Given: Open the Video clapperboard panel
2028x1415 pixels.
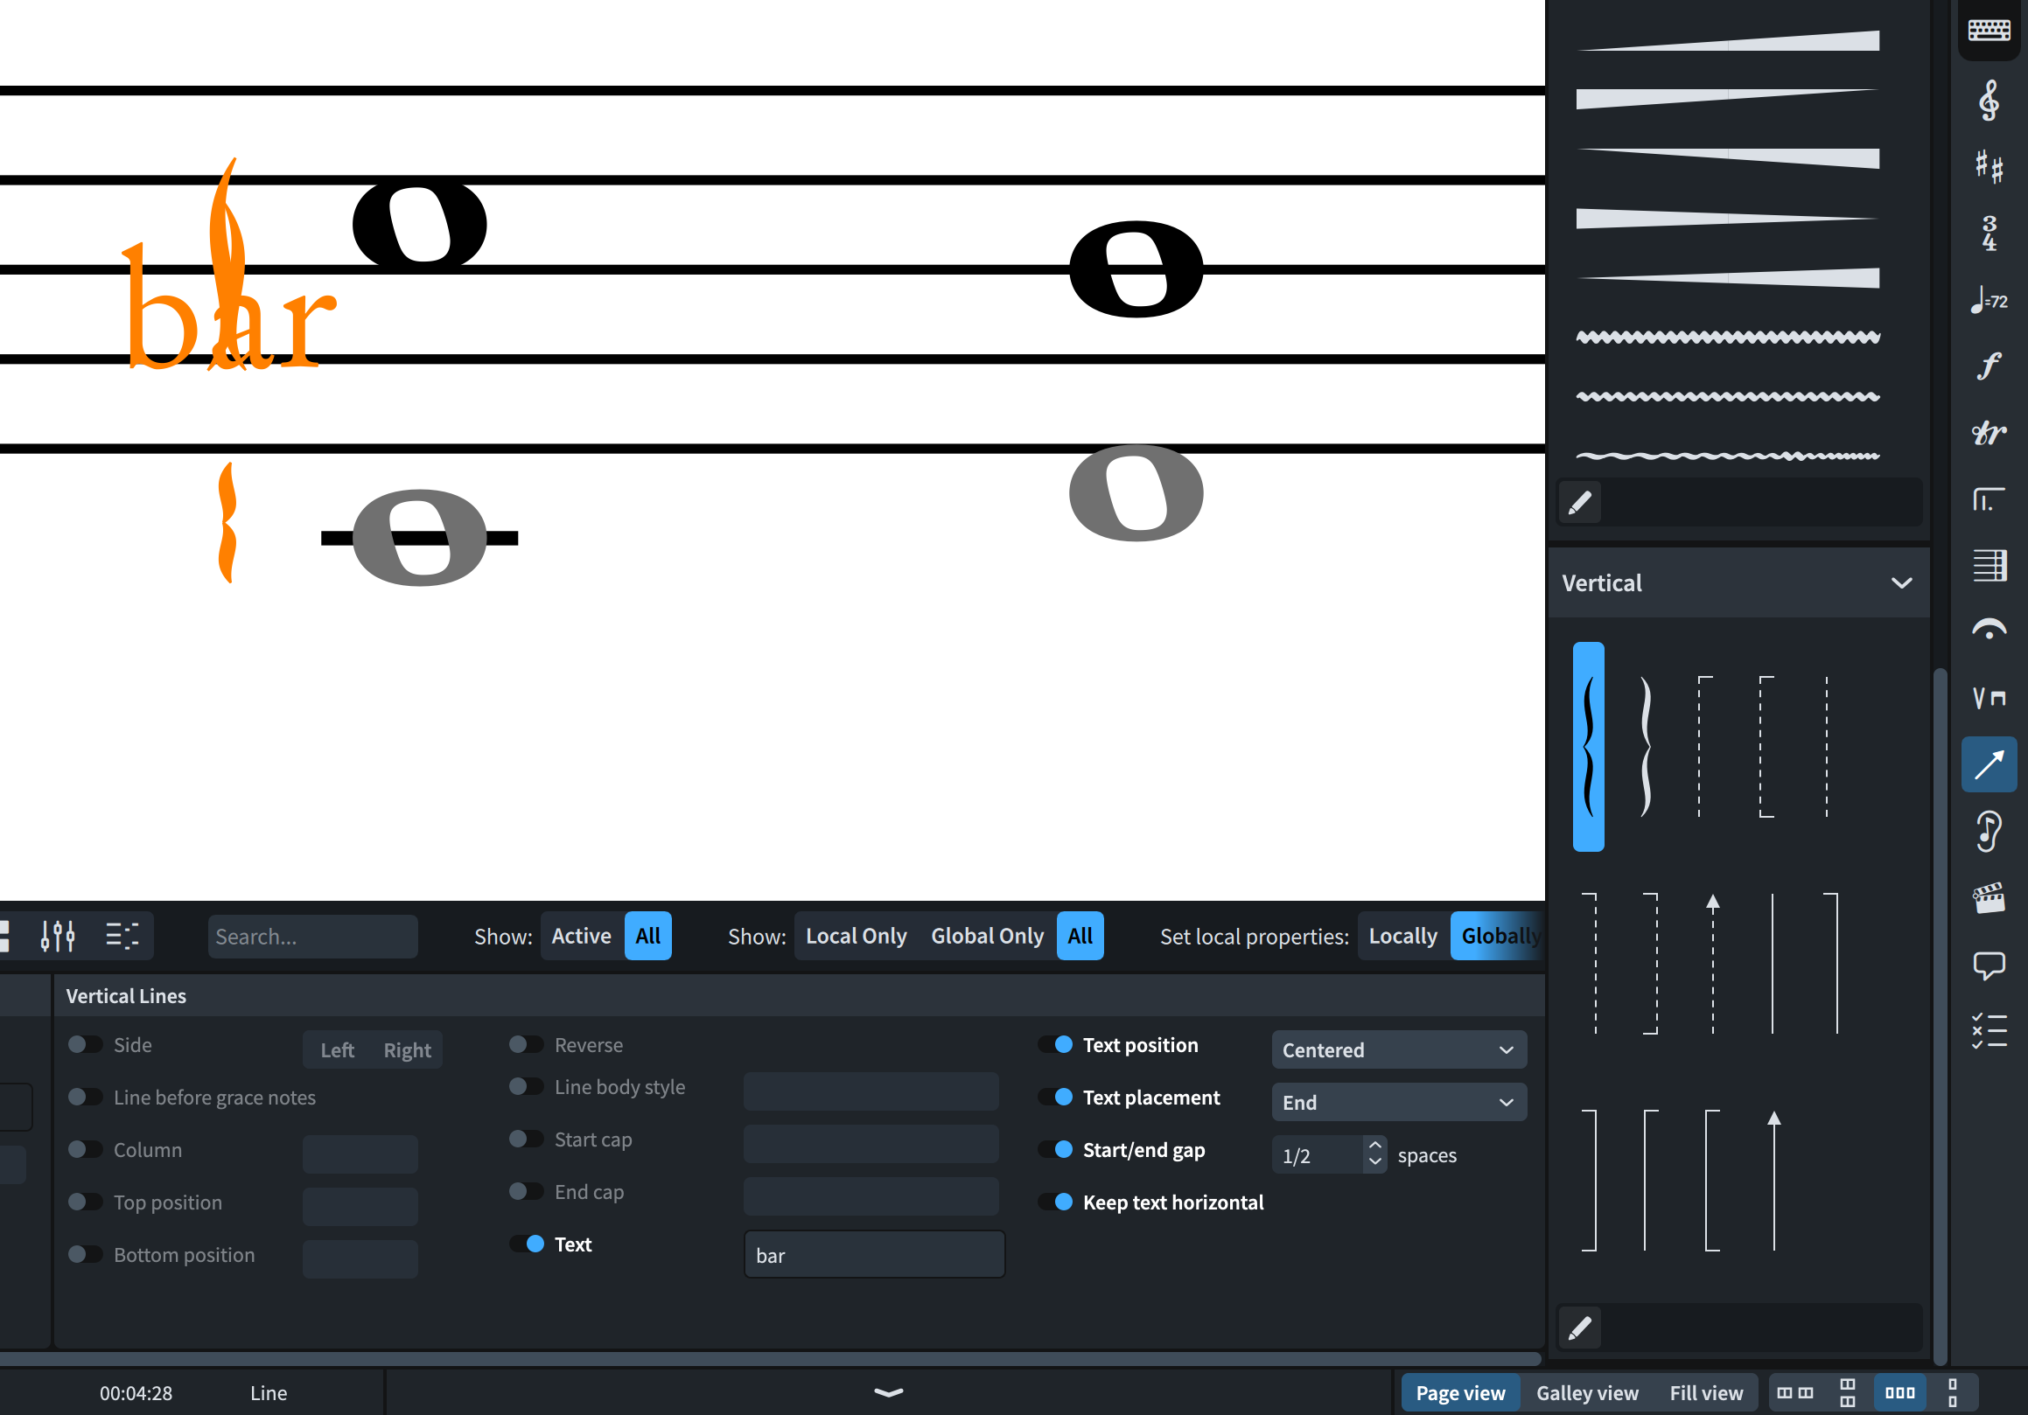Looking at the screenshot, I should 1988,898.
